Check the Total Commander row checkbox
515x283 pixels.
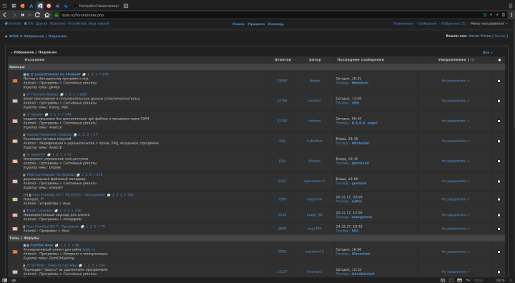(x=499, y=182)
